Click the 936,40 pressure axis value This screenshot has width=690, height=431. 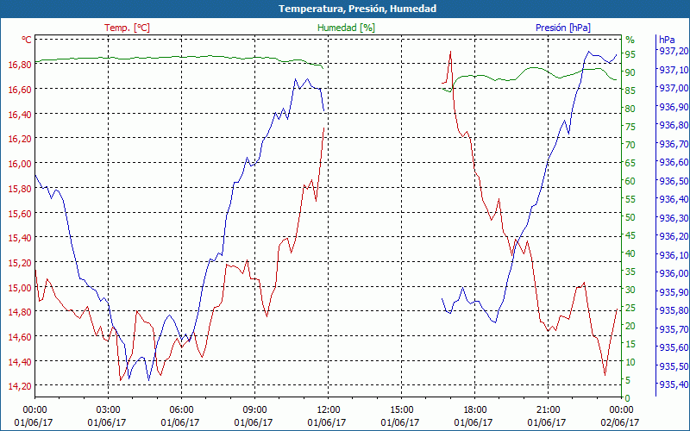click(x=674, y=199)
